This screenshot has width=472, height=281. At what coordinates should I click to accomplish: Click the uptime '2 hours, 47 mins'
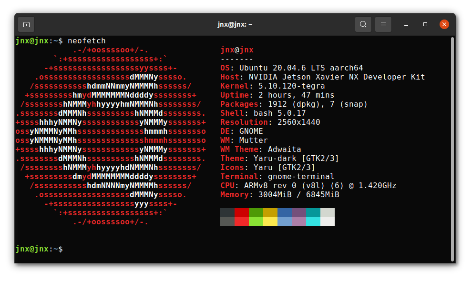297,95
